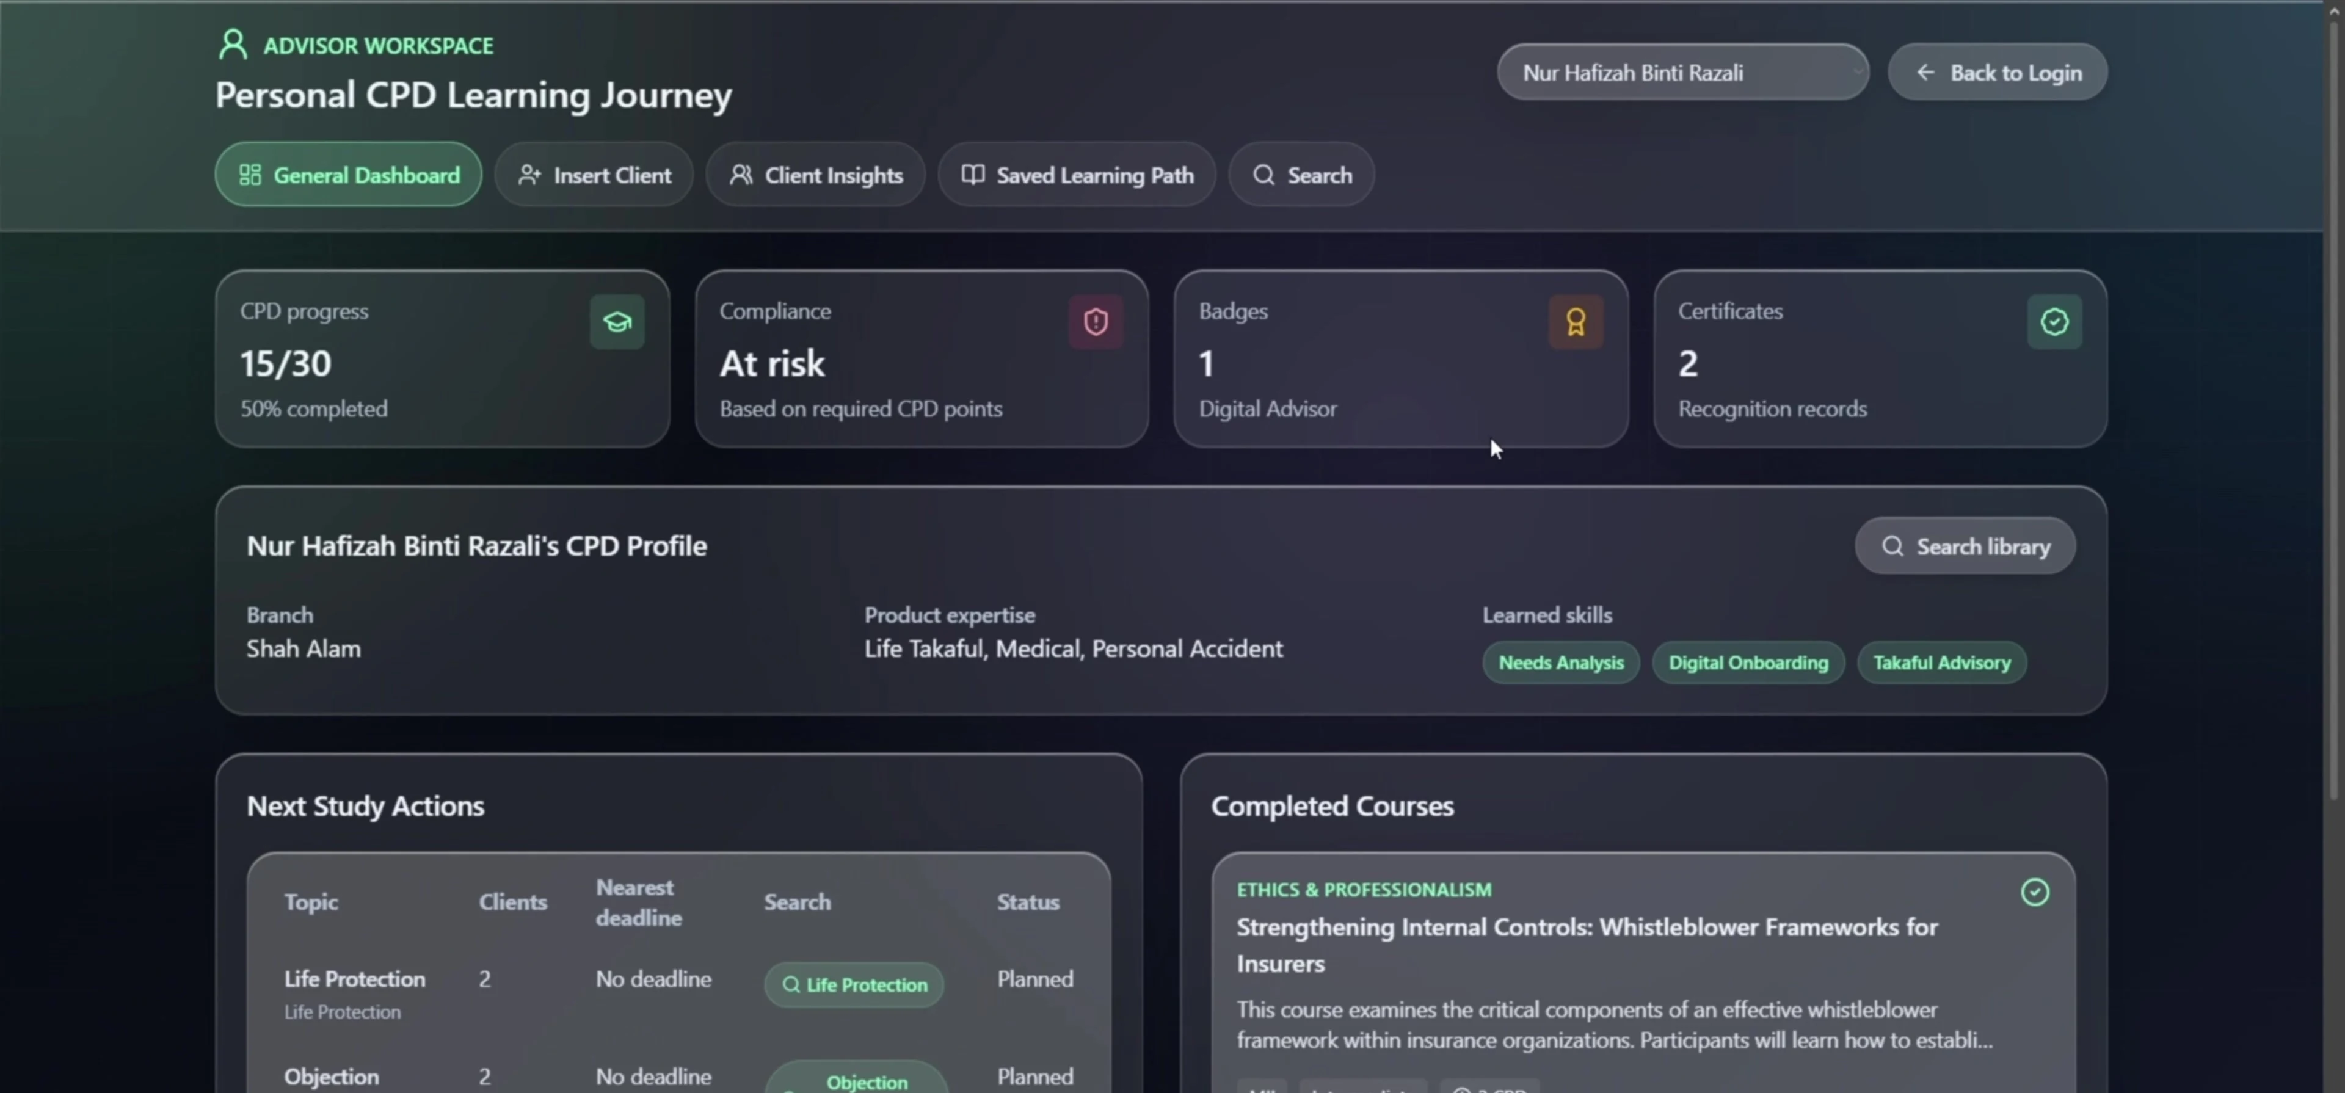Image resolution: width=2345 pixels, height=1093 pixels.
Task: Switch to Insert Client tab
Action: [594, 175]
